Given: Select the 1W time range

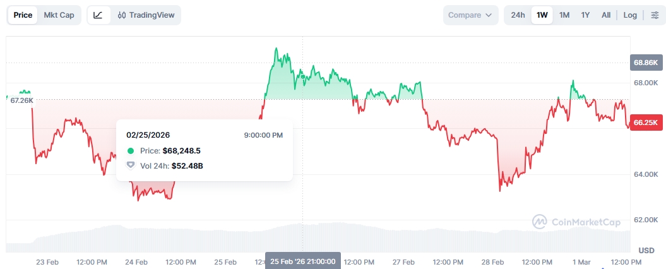Looking at the screenshot, I should pyautogui.click(x=542, y=15).
